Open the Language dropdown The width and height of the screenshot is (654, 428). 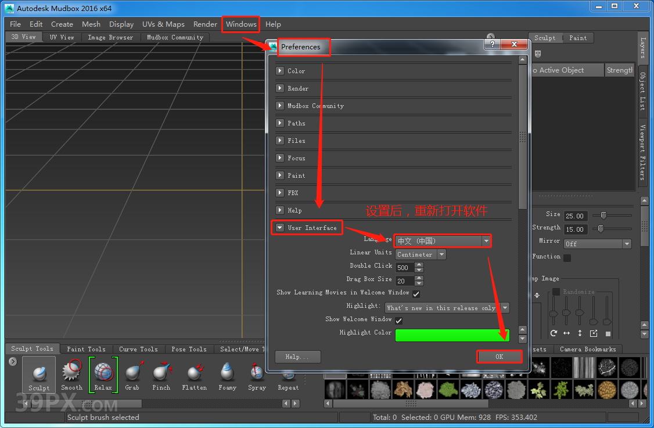pyautogui.click(x=443, y=241)
